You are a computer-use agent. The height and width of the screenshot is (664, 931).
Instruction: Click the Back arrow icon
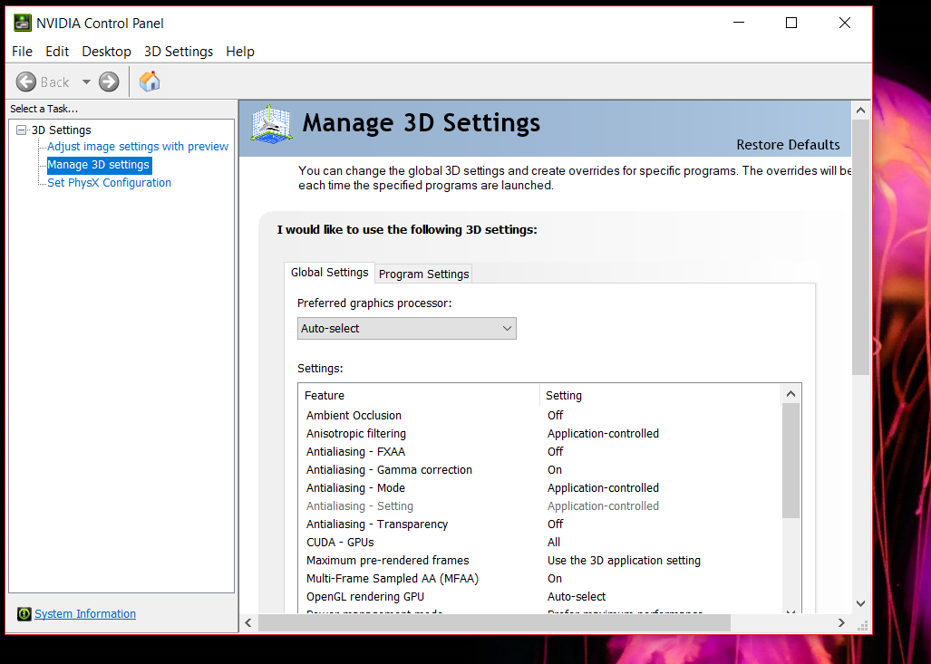[25, 82]
